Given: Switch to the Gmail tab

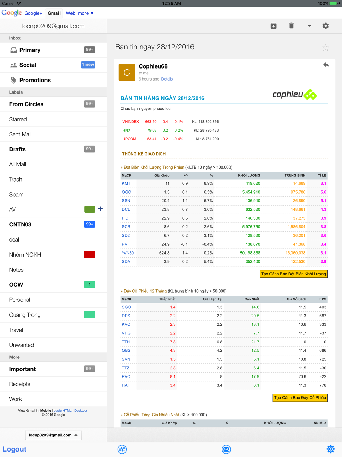Looking at the screenshot, I should (54, 13).
